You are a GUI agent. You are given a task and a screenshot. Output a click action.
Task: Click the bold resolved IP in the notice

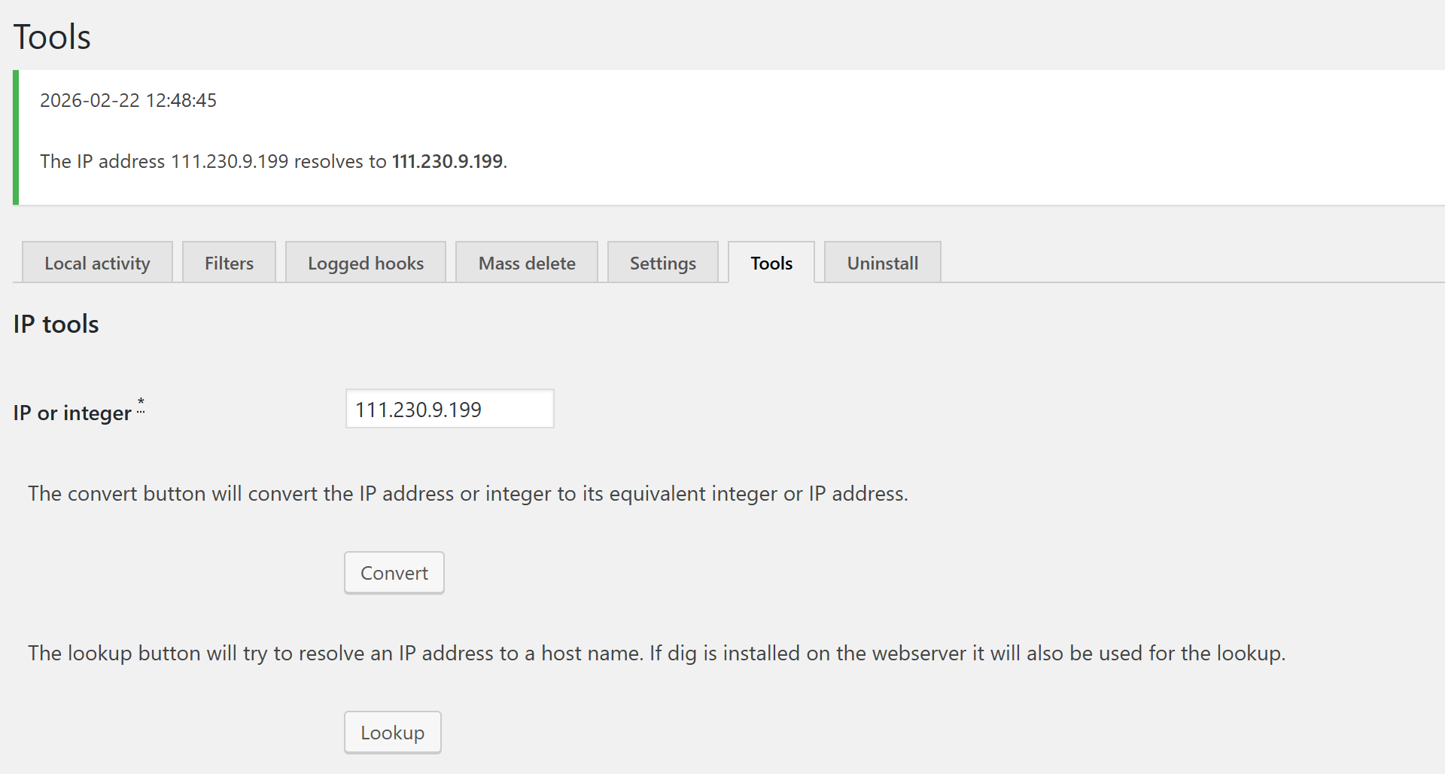[447, 161]
